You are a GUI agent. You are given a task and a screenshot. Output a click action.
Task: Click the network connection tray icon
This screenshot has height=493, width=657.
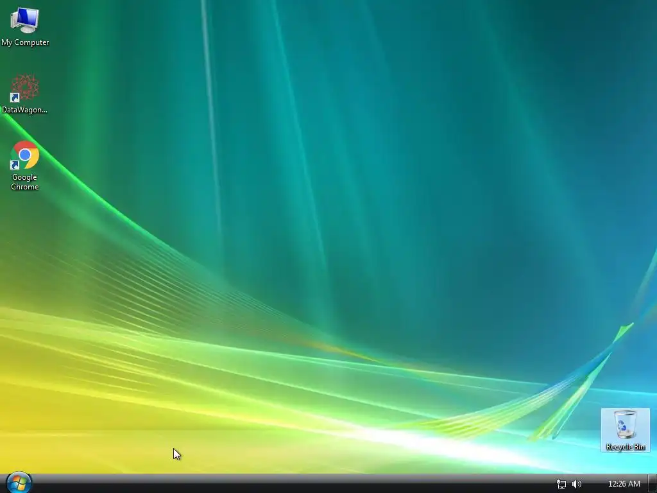point(561,484)
